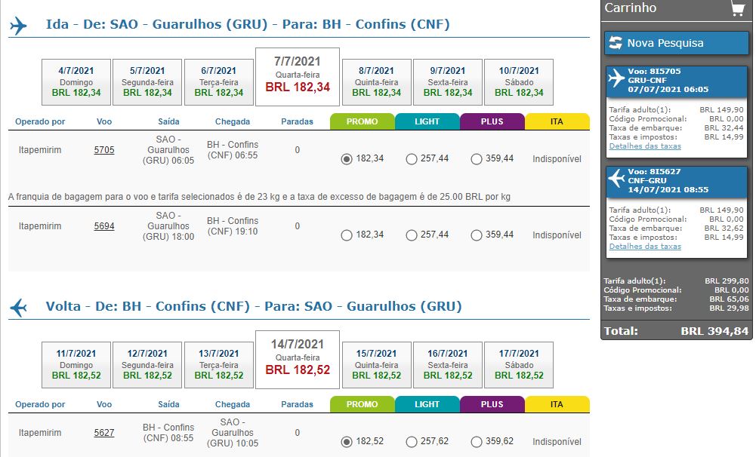Click Taxa de embarque BRL 32,62 line
Viewport: 756px width, 457px height.
point(676,228)
